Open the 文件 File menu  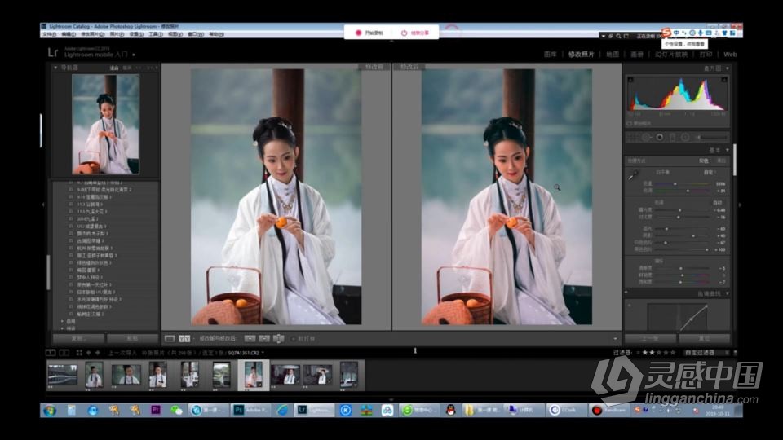[x=50, y=34]
